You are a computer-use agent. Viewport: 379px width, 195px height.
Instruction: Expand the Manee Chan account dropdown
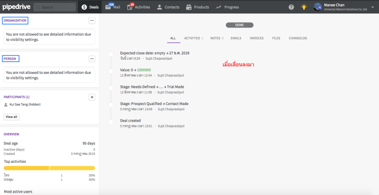tap(372, 7)
